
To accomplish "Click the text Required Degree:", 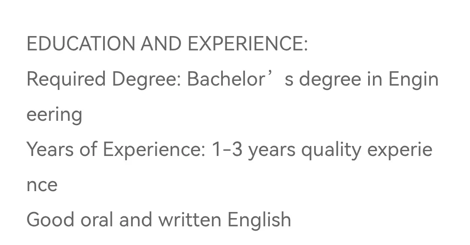I will coord(104,79).
